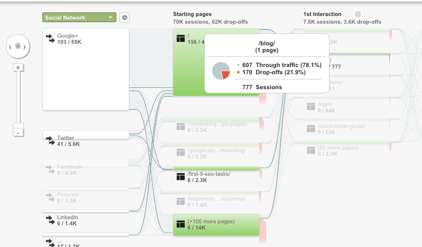
Task: Select the Twitter source node
Action: point(85,135)
